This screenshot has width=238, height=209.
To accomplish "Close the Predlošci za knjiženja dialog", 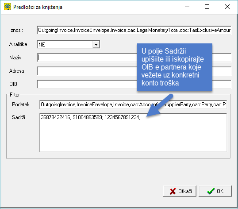I will (227, 7).
